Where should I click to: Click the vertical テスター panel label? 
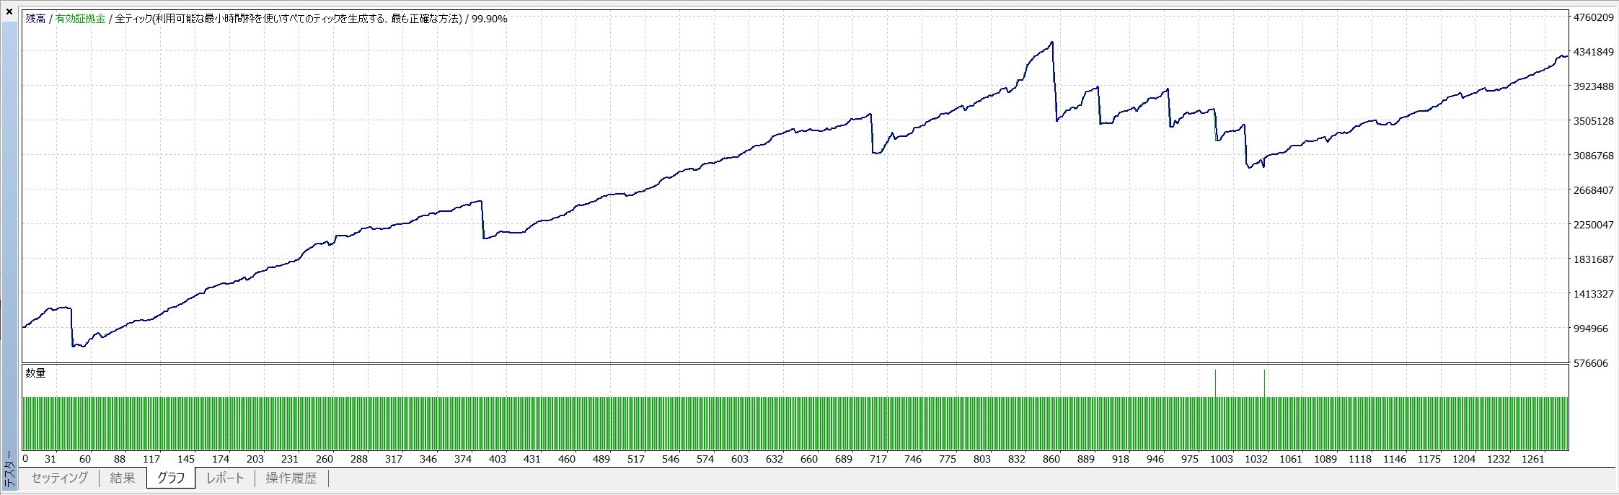point(9,470)
